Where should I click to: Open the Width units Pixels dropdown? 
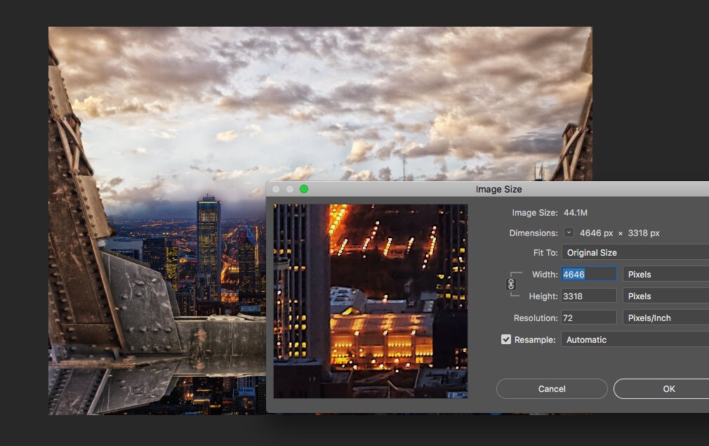coord(665,274)
